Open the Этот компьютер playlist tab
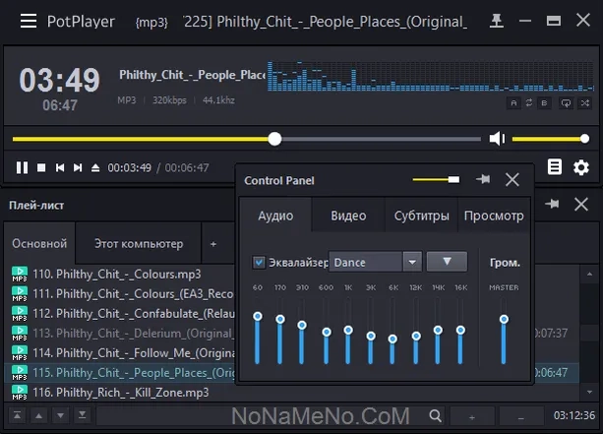Viewport: 603px width, 434px height. click(138, 243)
